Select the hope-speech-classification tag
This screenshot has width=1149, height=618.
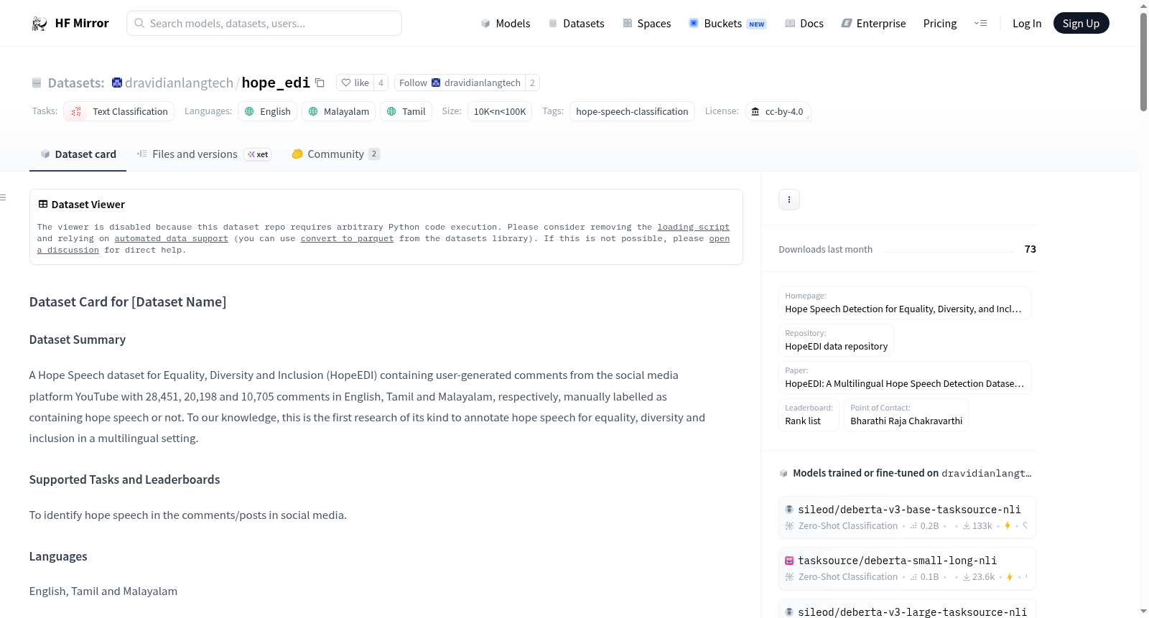pyautogui.click(x=632, y=112)
